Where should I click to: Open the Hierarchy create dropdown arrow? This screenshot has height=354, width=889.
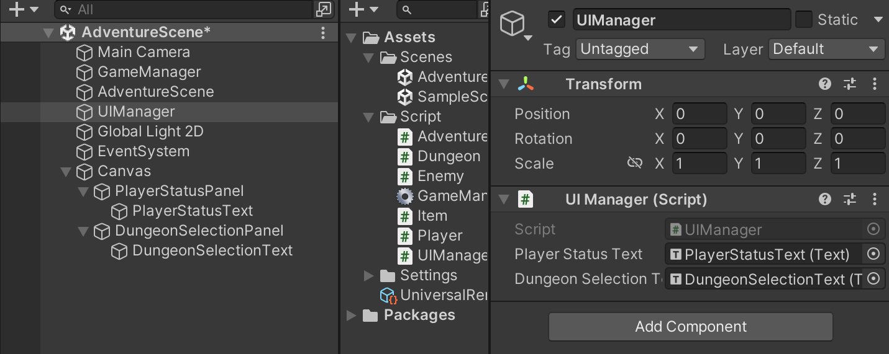pos(34,10)
